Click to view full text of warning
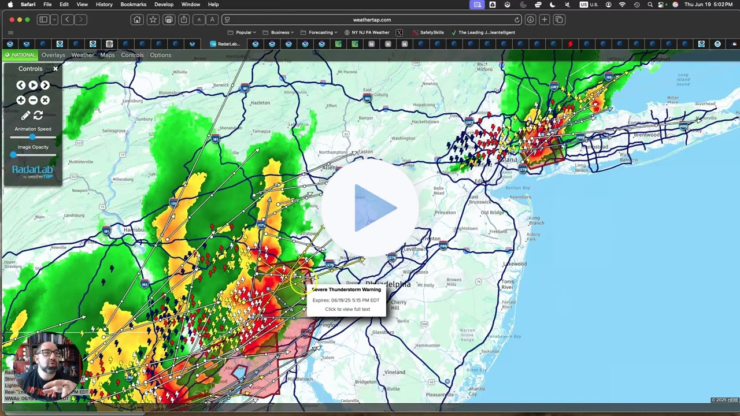This screenshot has width=740, height=416. click(347, 309)
